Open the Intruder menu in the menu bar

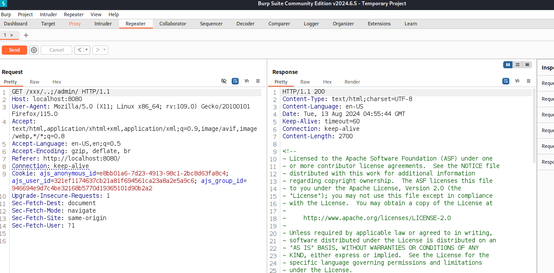point(48,14)
